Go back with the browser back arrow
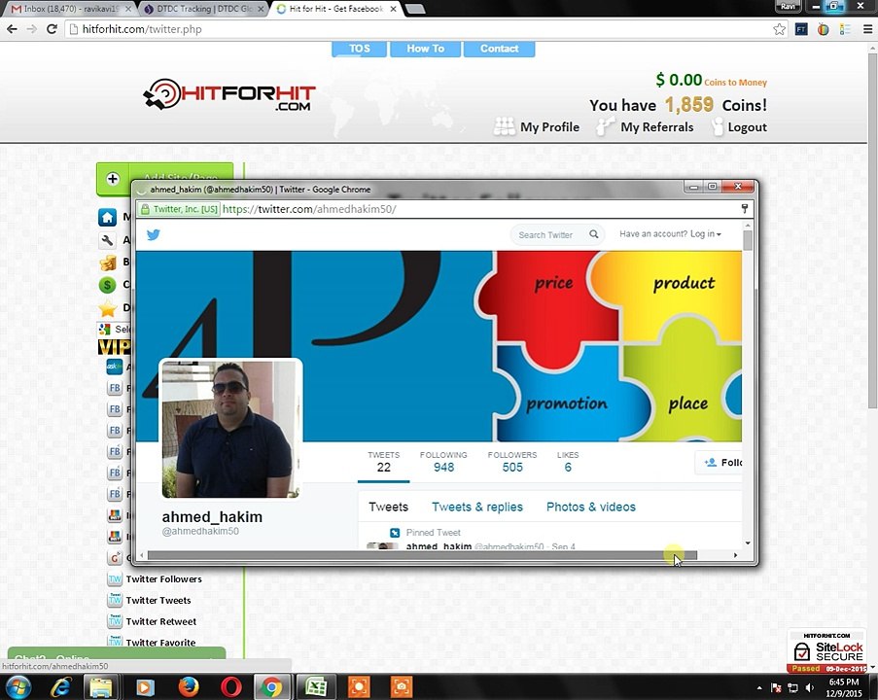878x700 pixels. (x=13, y=29)
